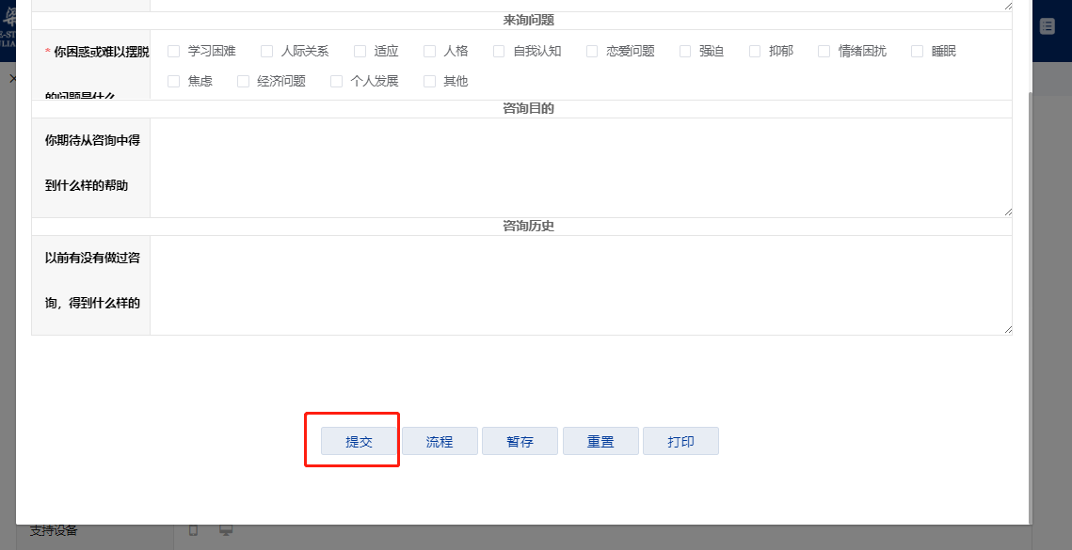The width and height of the screenshot is (1072, 550).
Task: Check the 睡眠 option
Action: tap(918, 52)
